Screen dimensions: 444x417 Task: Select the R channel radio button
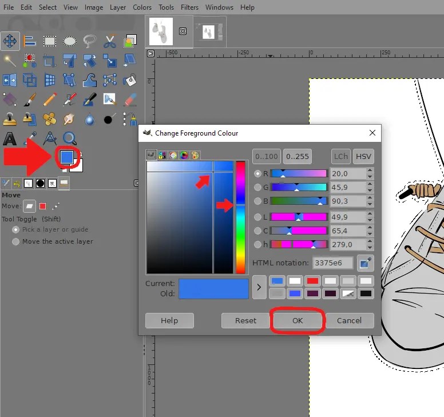pyautogui.click(x=257, y=173)
